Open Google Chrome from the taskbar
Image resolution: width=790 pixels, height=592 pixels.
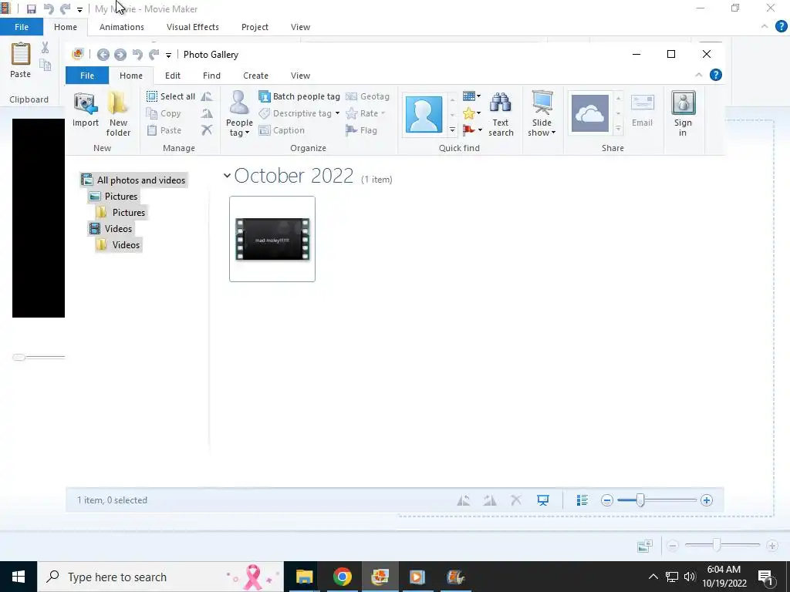click(342, 577)
